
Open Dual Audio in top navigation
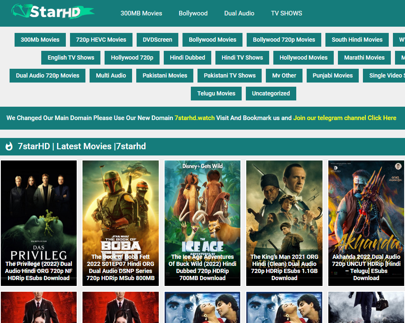click(239, 13)
